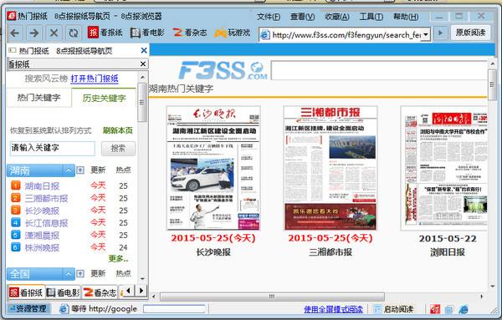The width and height of the screenshot is (502, 320).
Task: Open the 工具(T) menu
Action: pyautogui.click(x=371, y=17)
